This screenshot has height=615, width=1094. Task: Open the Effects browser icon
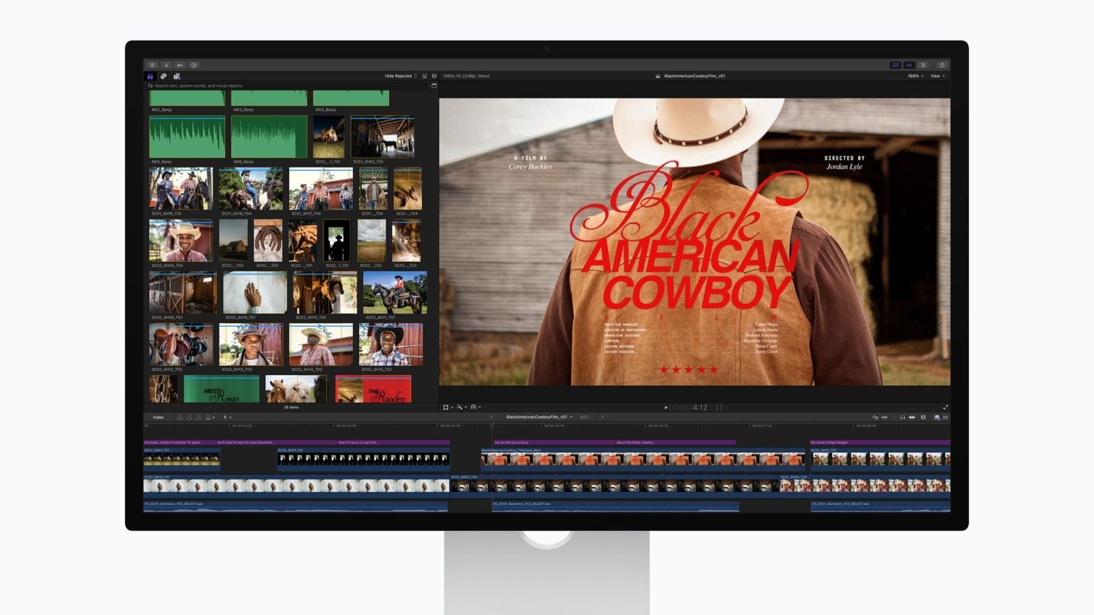(937, 417)
